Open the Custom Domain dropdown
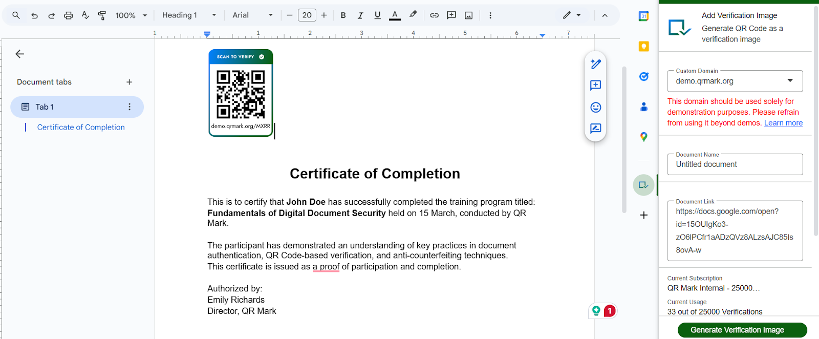The image size is (819, 339). coord(735,81)
